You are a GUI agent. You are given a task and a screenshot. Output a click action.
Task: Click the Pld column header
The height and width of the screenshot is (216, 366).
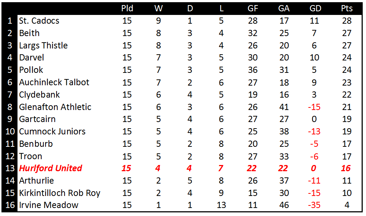point(127,8)
